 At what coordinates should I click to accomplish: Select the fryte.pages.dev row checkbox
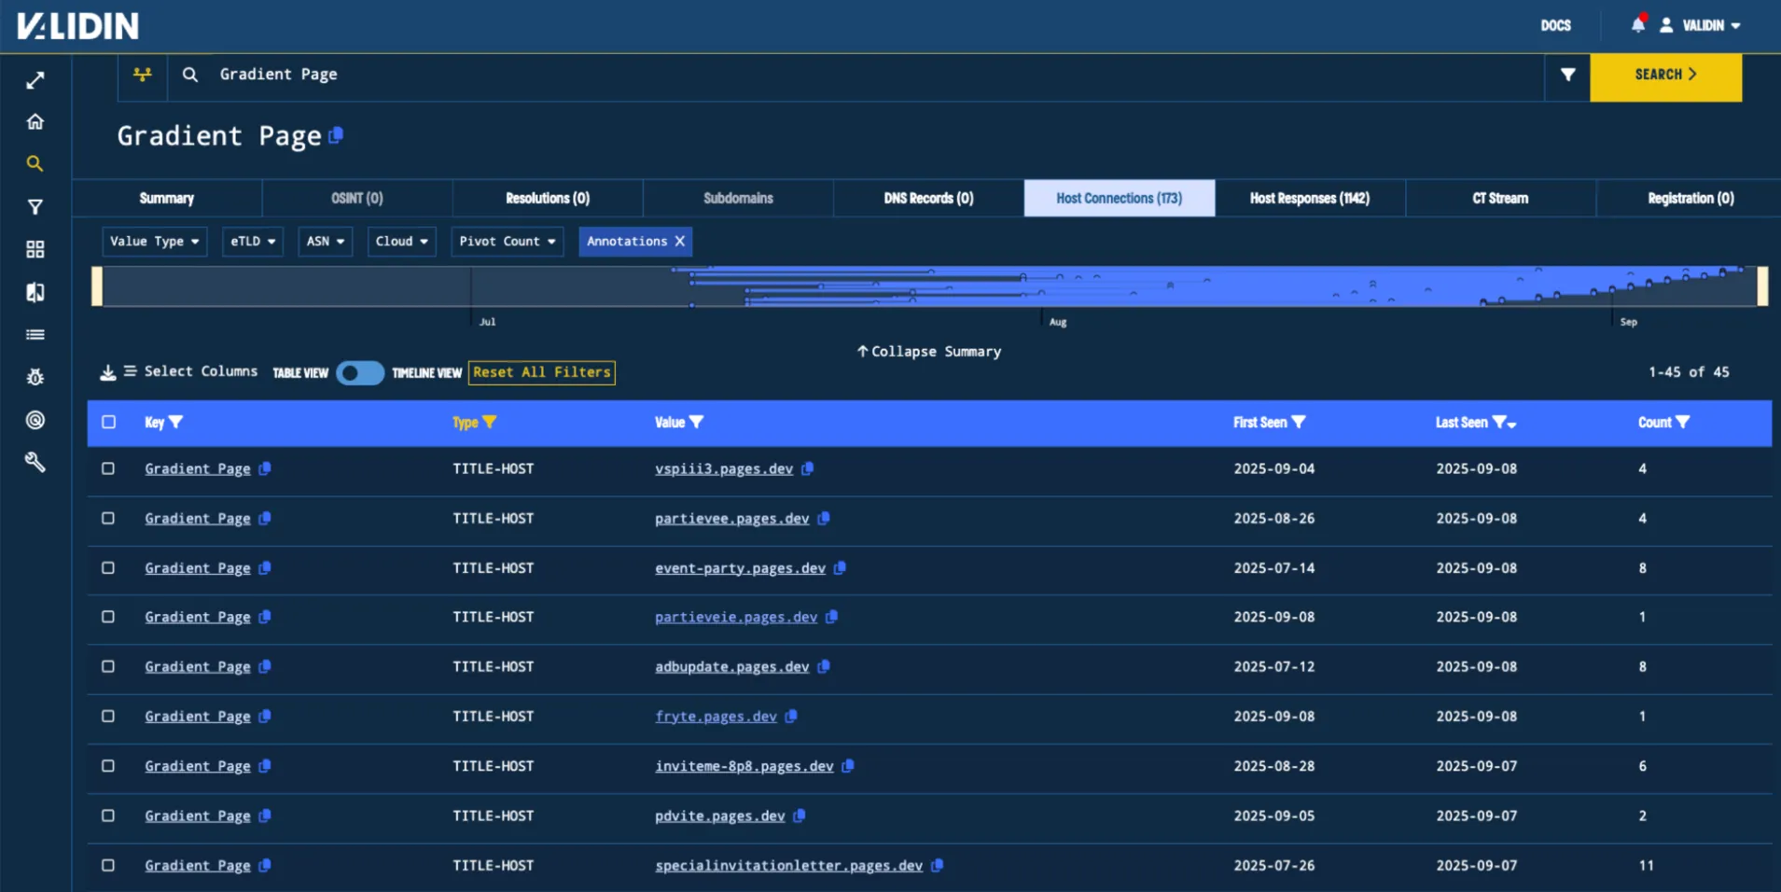[x=108, y=716]
